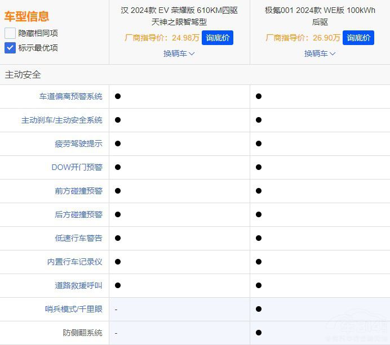The height and width of the screenshot is (345, 390).
Task: Click the 主动安全 section header
Action: [x=23, y=75]
